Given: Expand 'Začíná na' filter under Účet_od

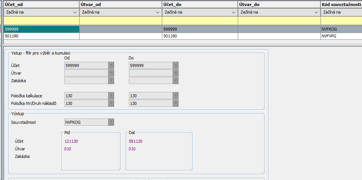Looking at the screenshot, I should point(75,12).
